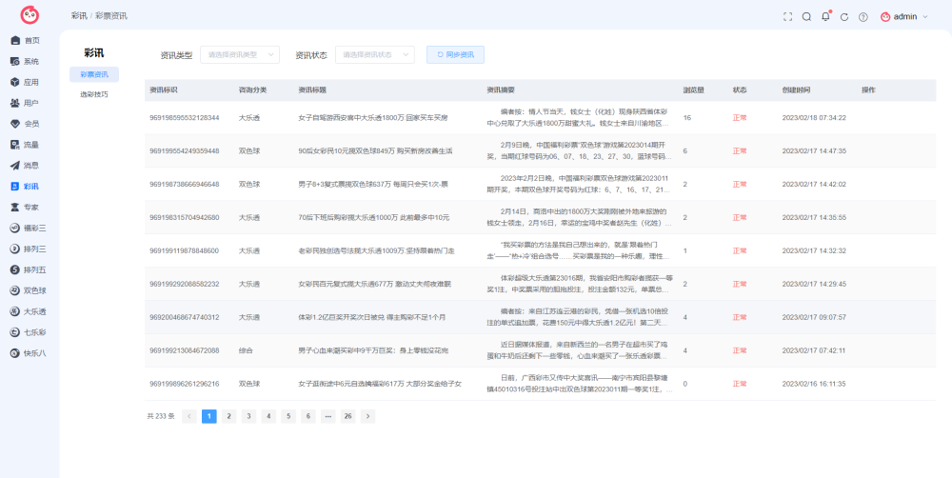Click title 老彩民独创选号法揽大乐透1009万
The width and height of the screenshot is (952, 478).
pos(376,250)
